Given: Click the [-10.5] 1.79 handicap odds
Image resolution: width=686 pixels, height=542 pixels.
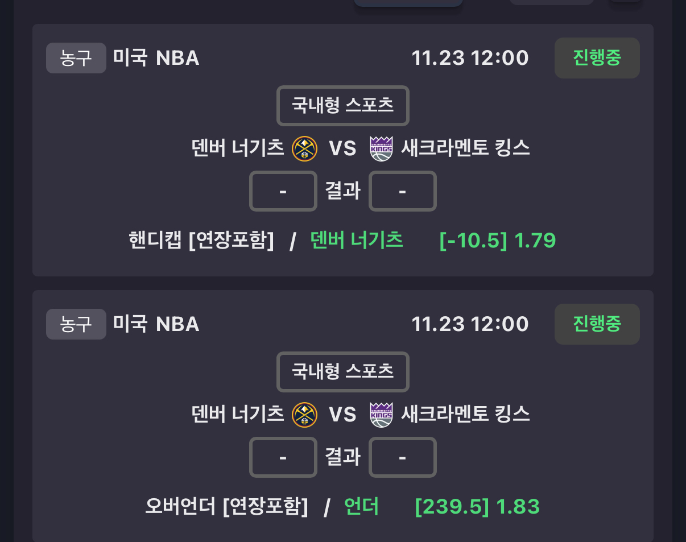Looking at the screenshot, I should point(498,241).
